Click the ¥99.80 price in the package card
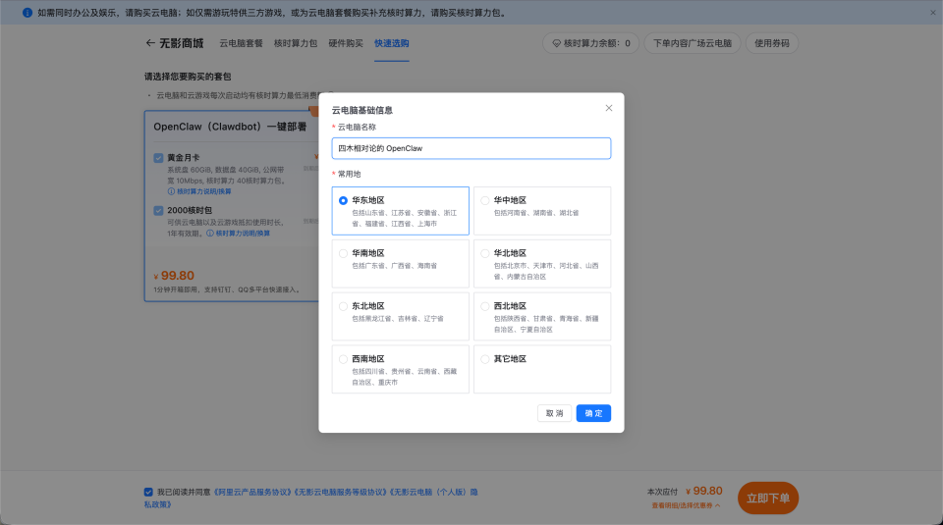 coord(174,276)
